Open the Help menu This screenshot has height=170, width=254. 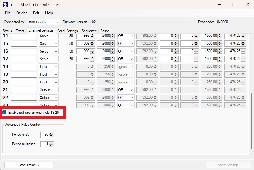point(49,13)
